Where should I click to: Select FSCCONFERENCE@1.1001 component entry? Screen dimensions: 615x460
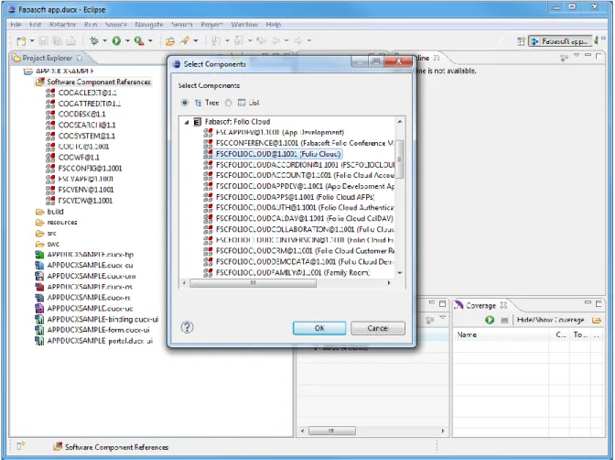coord(298,143)
